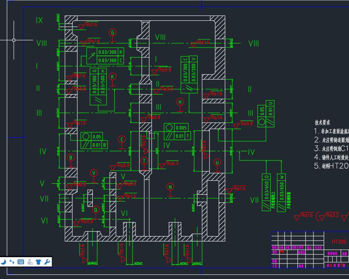The image size is (349, 279).
Task: Click the 0.005 roundness tolerance value
Action: 181,128
